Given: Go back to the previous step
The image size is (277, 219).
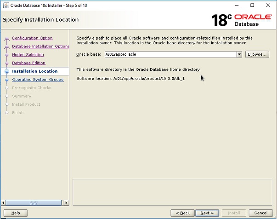Looking at the screenshot, I should pyautogui.click(x=182, y=213).
